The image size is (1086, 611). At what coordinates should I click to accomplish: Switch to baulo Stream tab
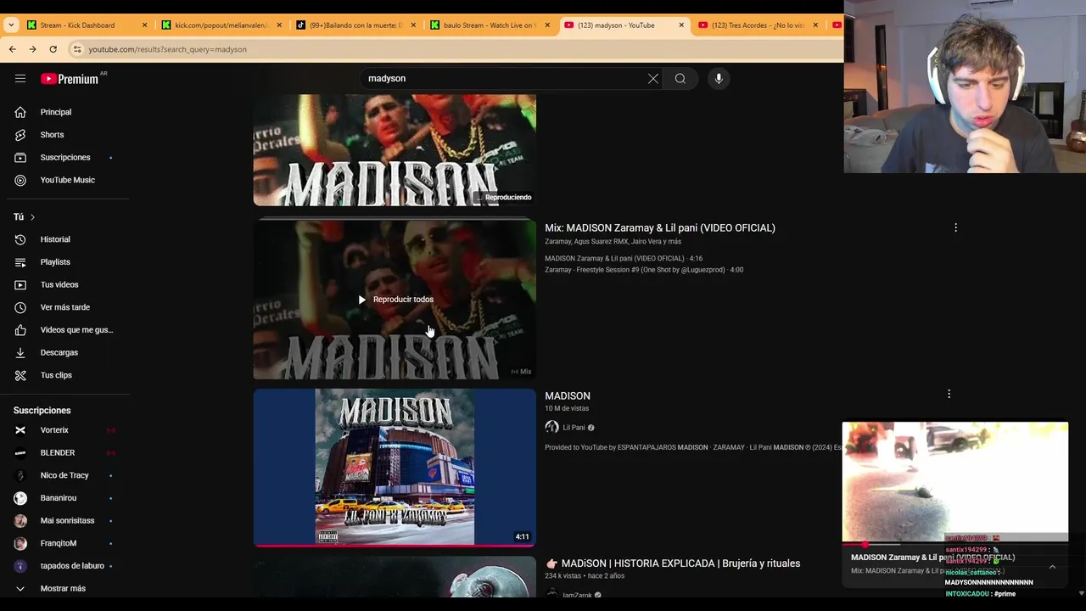pyautogui.click(x=489, y=25)
